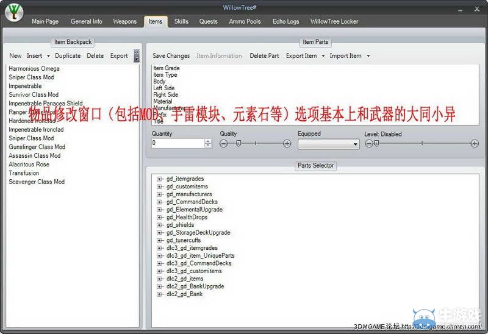
Task: Expand the dlc2_gd_items node
Action: (x=159, y=279)
